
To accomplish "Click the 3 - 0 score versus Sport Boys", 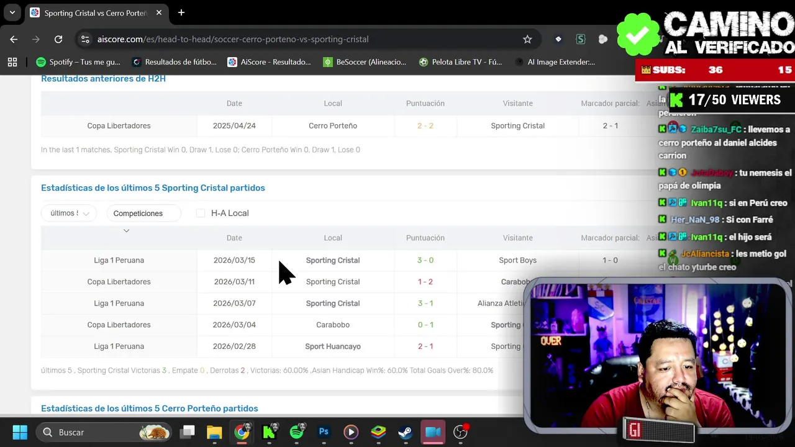I will [425, 260].
